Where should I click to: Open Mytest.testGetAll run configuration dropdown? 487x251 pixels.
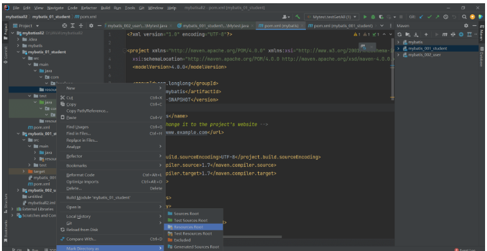[332, 17]
